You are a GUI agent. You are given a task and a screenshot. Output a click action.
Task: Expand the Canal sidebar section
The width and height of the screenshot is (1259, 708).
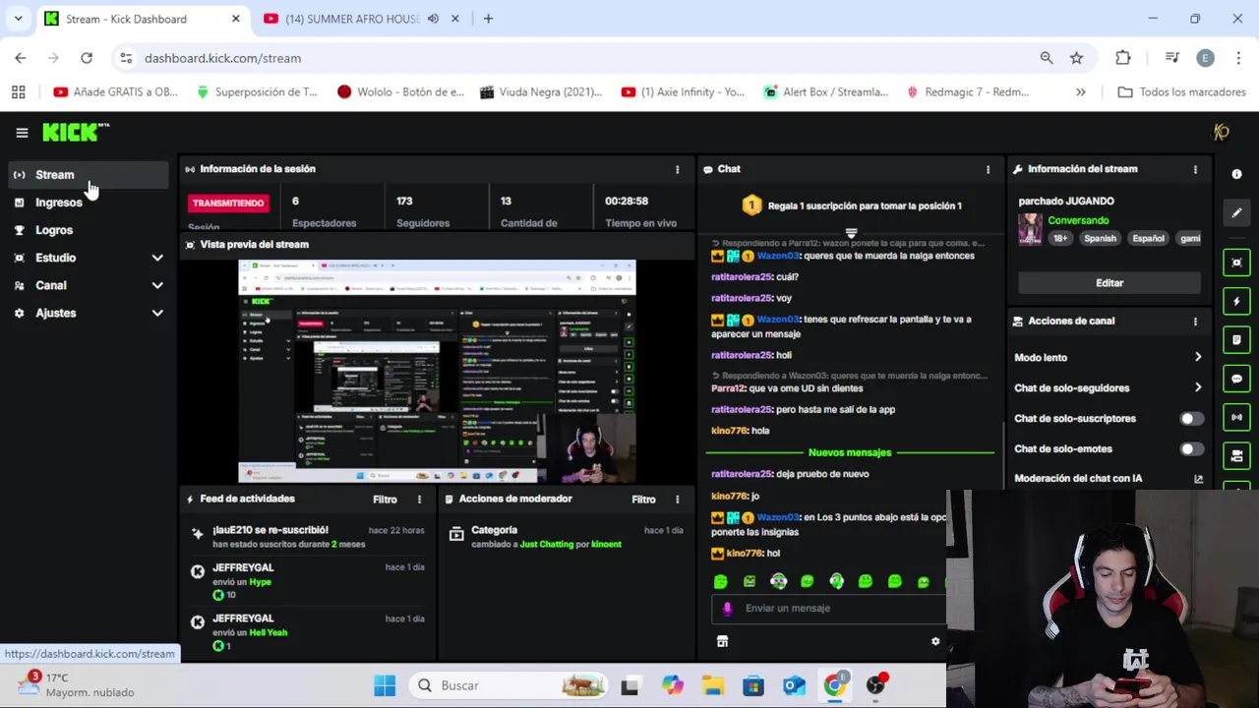[157, 285]
